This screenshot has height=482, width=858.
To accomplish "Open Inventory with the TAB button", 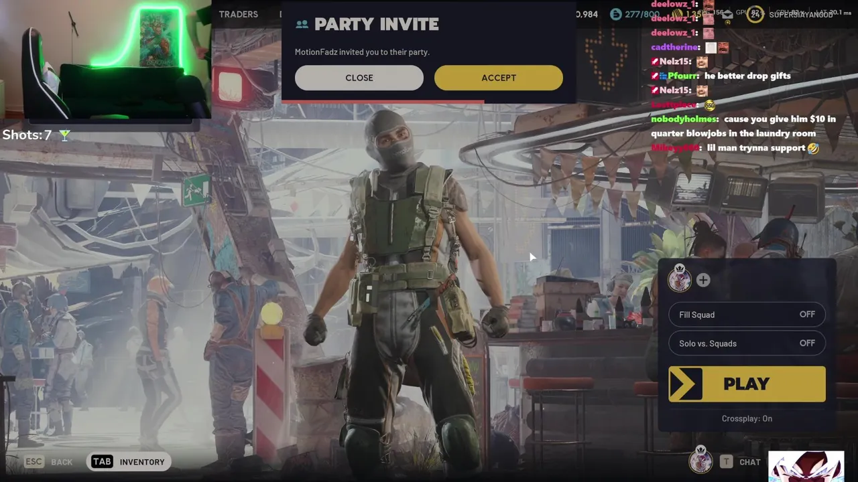I will (128, 462).
